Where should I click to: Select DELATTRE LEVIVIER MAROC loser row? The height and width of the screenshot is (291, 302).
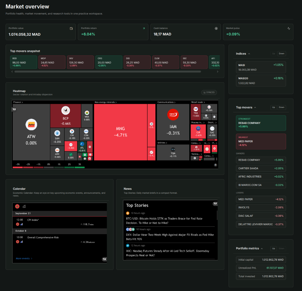coord(261,224)
